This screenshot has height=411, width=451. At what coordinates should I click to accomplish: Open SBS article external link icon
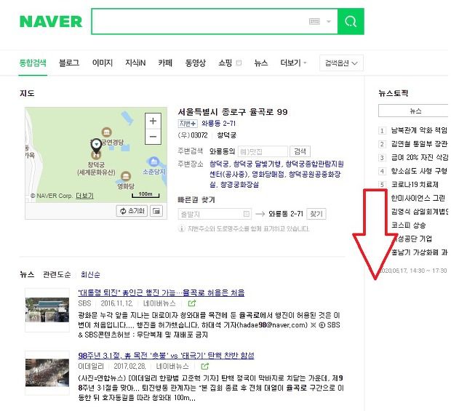(x=192, y=303)
